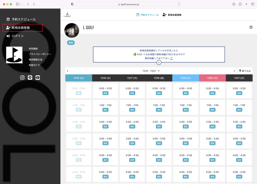Screen dimensions: 257x184
Task: Click the Instagram icon in sidebar
Action: coord(22,78)
